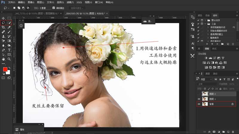Click the 保存到桌面关闭 action
This screenshot has height=134, width=239.
click(x=217, y=27)
